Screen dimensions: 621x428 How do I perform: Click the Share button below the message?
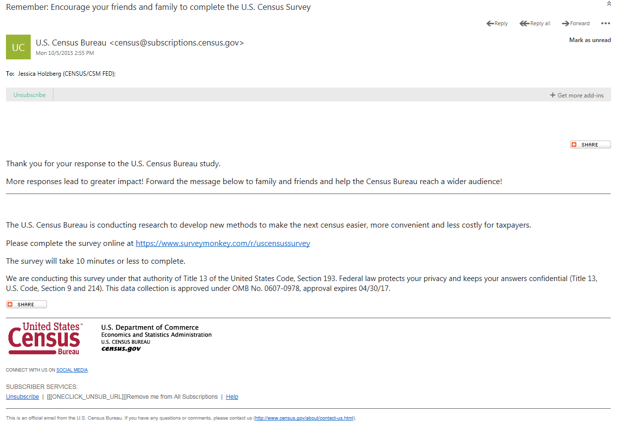(26, 304)
